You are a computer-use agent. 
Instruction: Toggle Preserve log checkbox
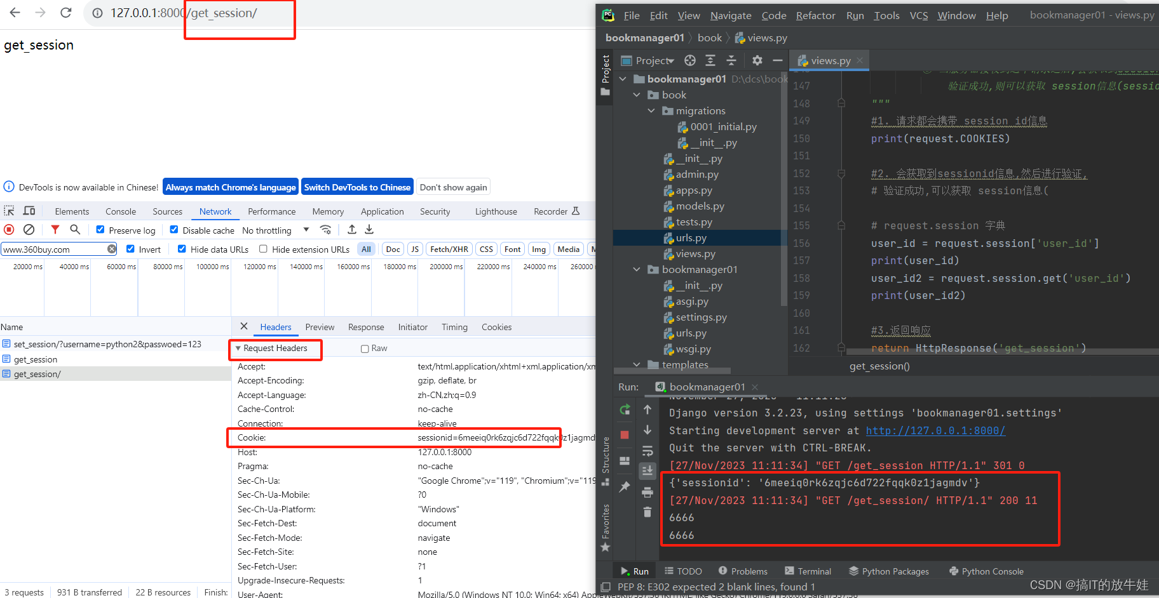100,230
